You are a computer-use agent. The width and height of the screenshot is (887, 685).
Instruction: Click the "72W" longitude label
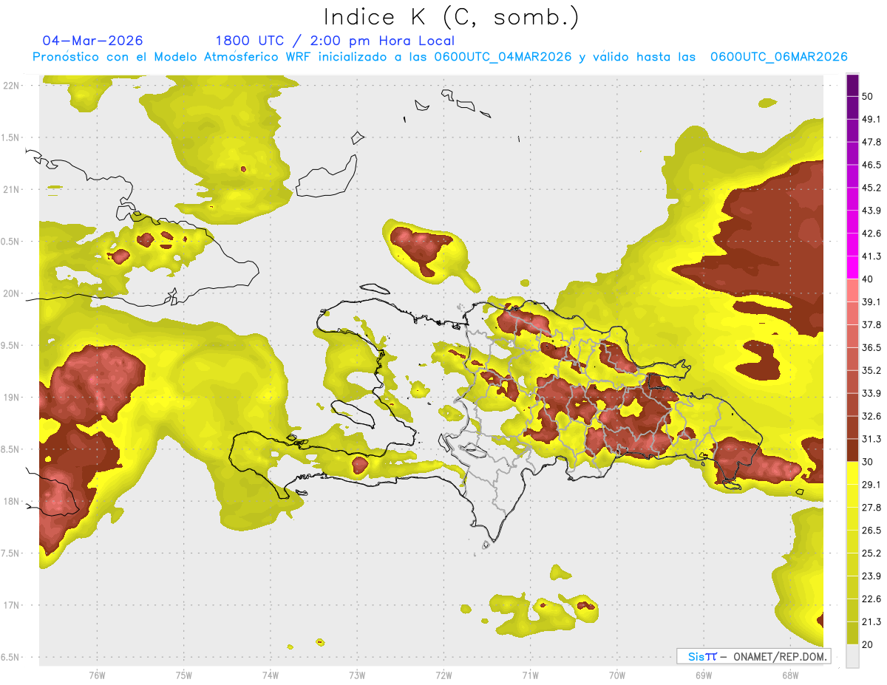(x=443, y=675)
